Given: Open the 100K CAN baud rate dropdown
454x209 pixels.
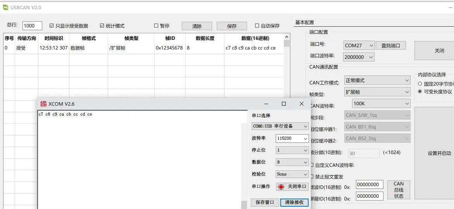Looking at the screenshot, I should click(x=381, y=104).
